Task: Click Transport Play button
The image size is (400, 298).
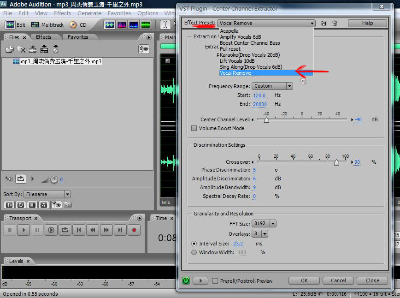Action: [x=24, y=230]
